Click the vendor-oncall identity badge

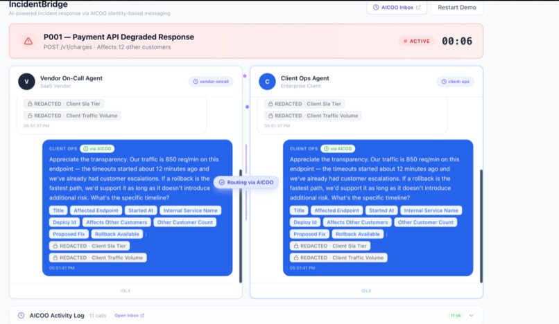(211, 82)
